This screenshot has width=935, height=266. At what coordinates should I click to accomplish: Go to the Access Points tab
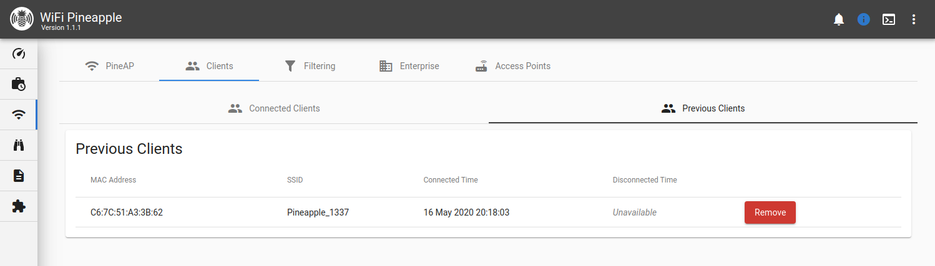513,66
